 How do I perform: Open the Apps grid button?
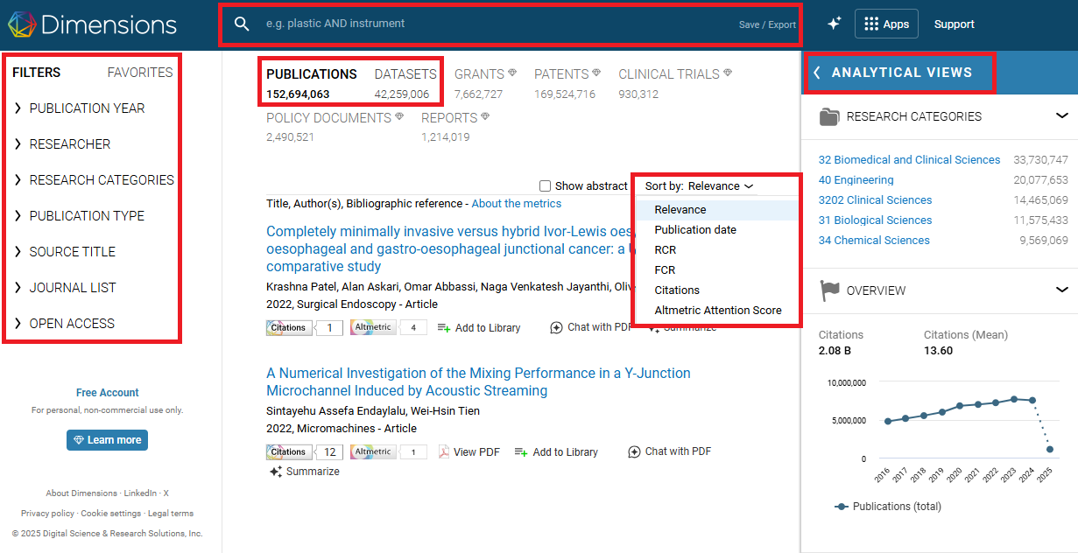click(886, 24)
